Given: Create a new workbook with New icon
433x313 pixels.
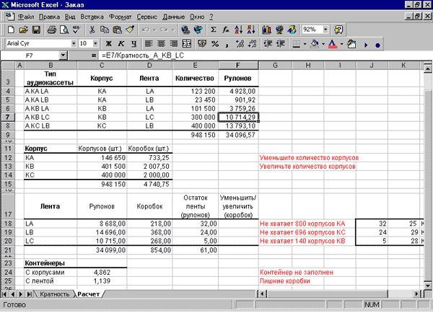Looking at the screenshot, I should [11, 30].
